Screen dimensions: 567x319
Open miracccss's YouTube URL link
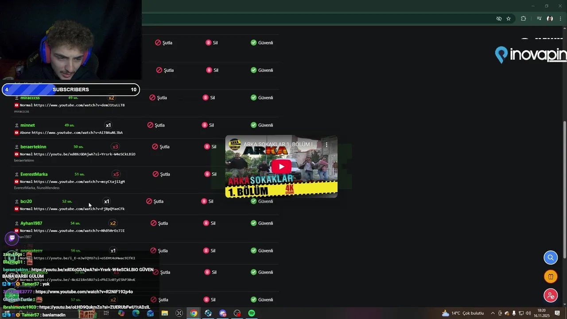79,105
